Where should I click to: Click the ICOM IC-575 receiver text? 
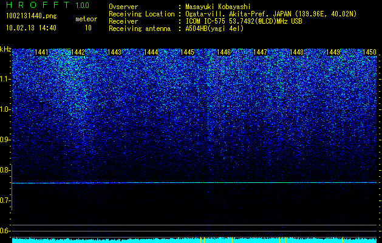point(244,21)
